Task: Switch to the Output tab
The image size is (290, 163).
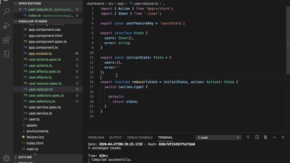Action: point(116,138)
